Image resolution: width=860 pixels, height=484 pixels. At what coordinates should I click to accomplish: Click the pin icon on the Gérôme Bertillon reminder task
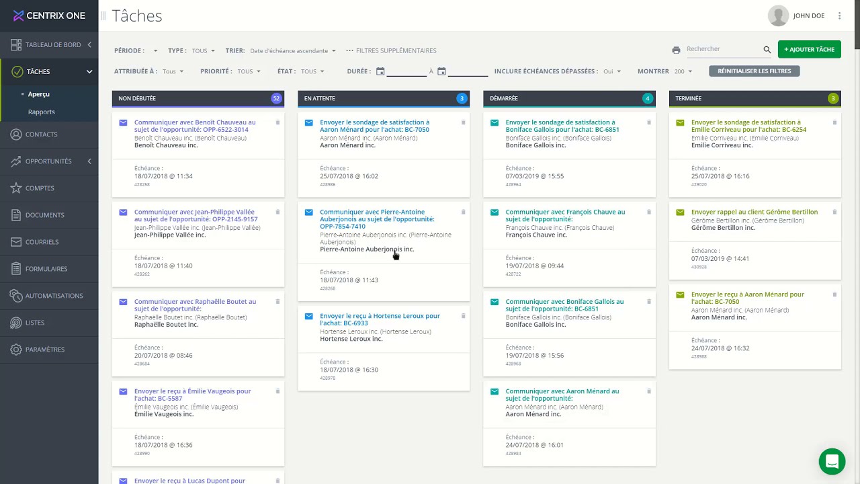coord(834,212)
